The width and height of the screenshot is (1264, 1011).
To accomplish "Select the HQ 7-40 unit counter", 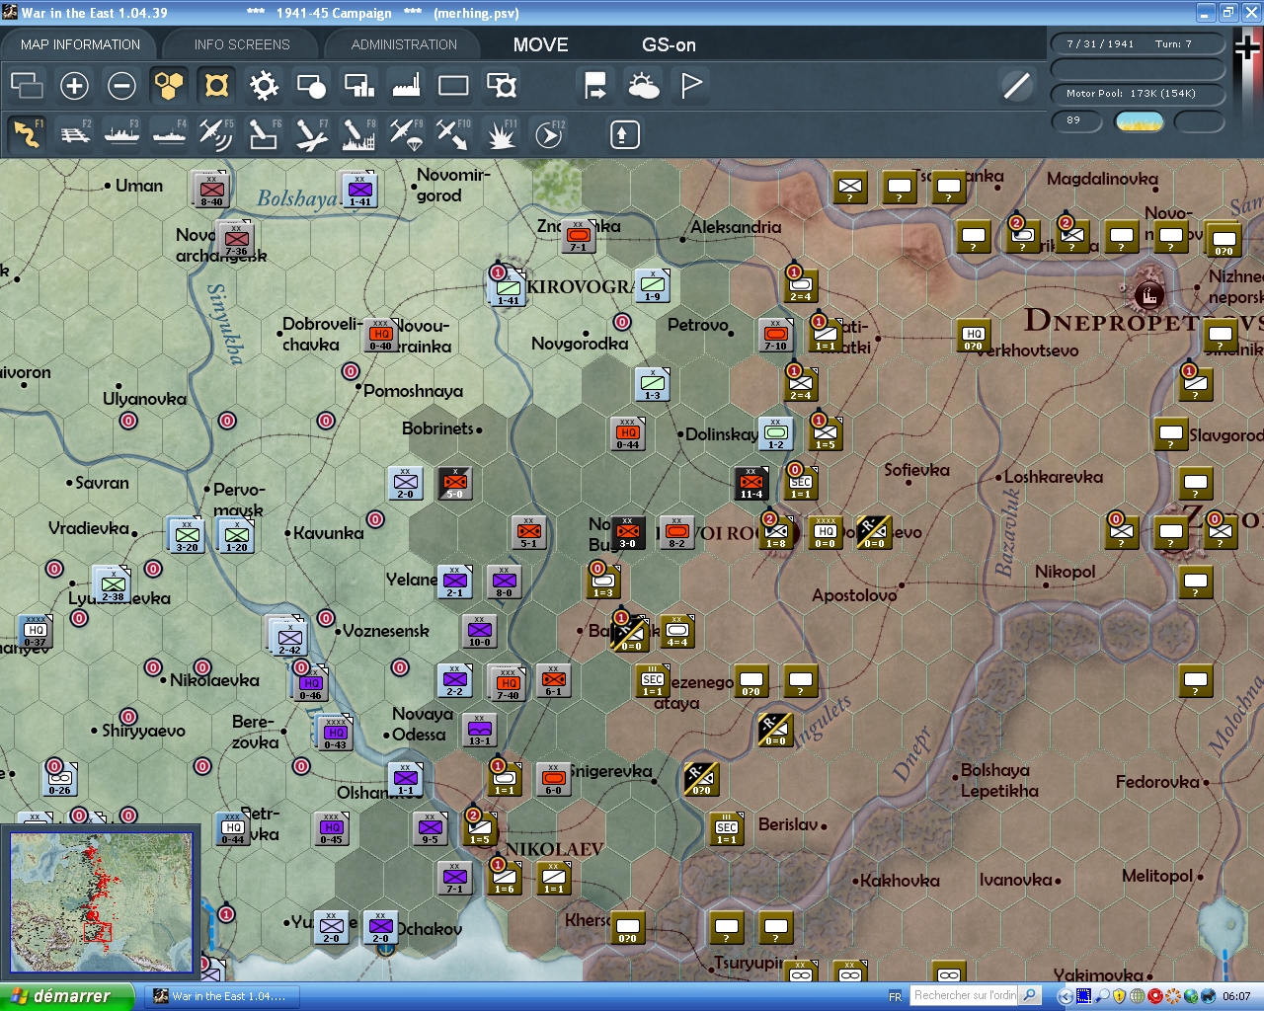I will point(508,683).
